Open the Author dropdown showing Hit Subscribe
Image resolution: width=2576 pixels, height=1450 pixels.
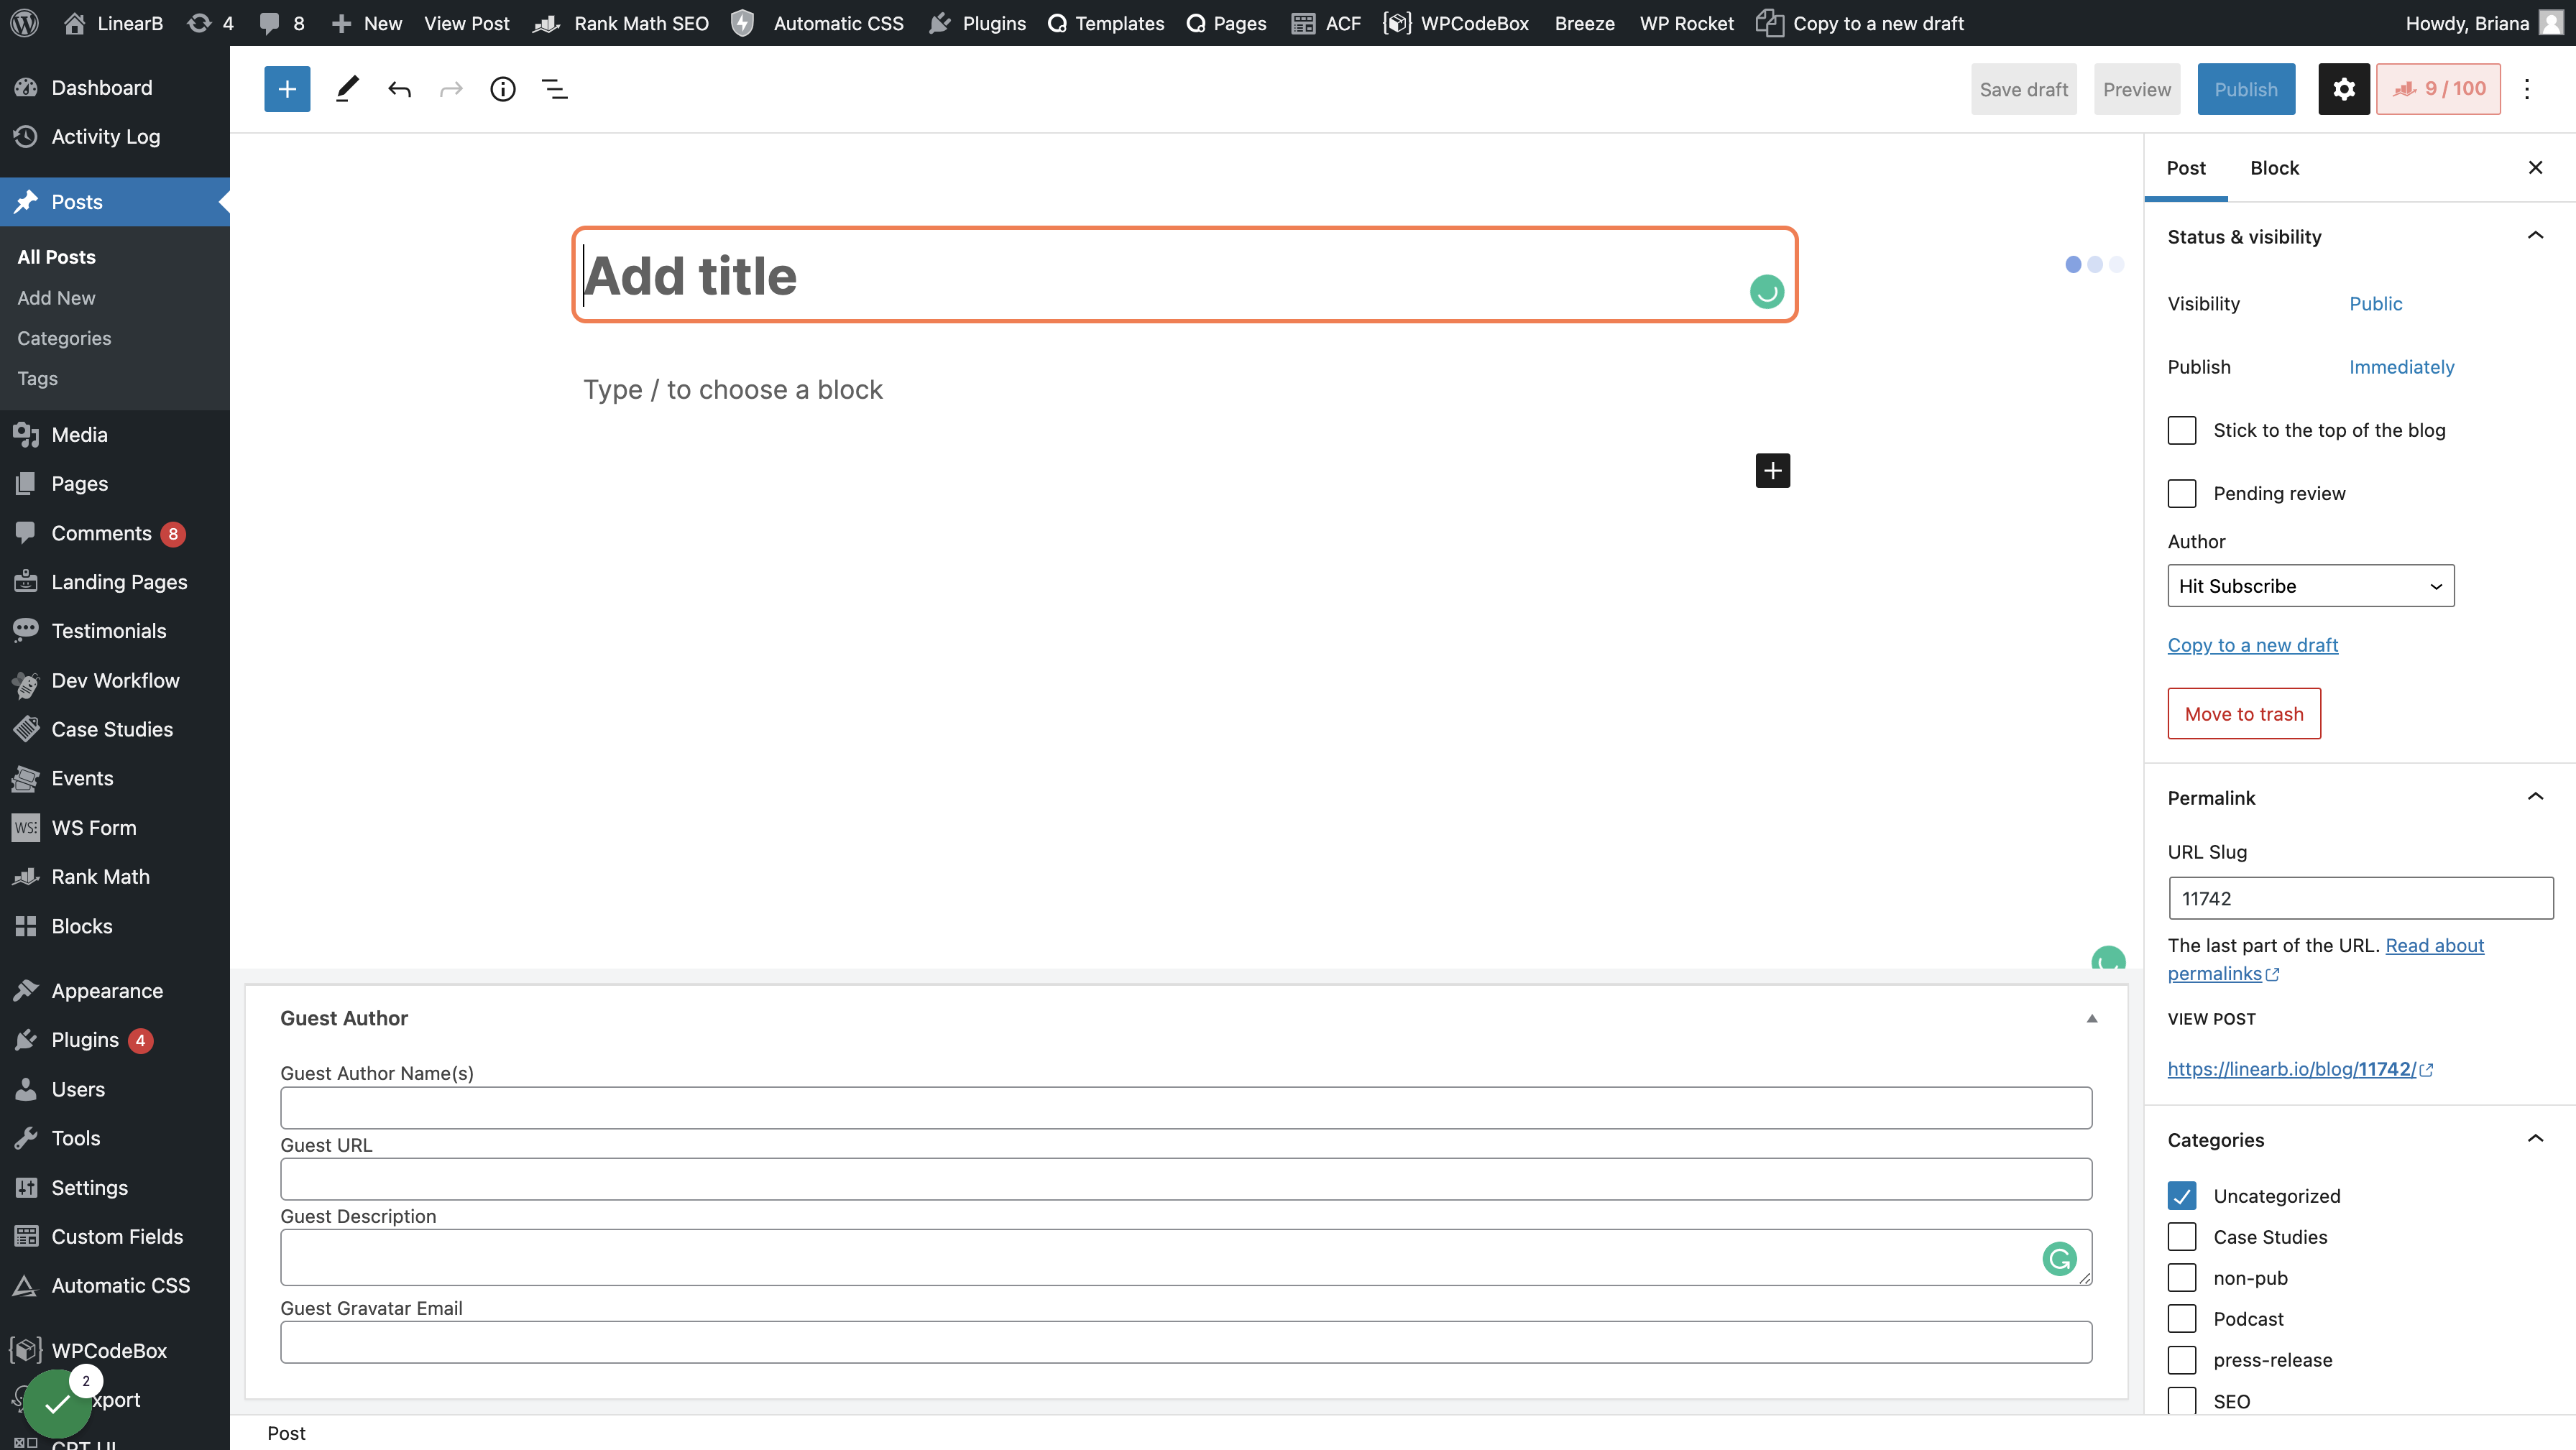point(2310,586)
